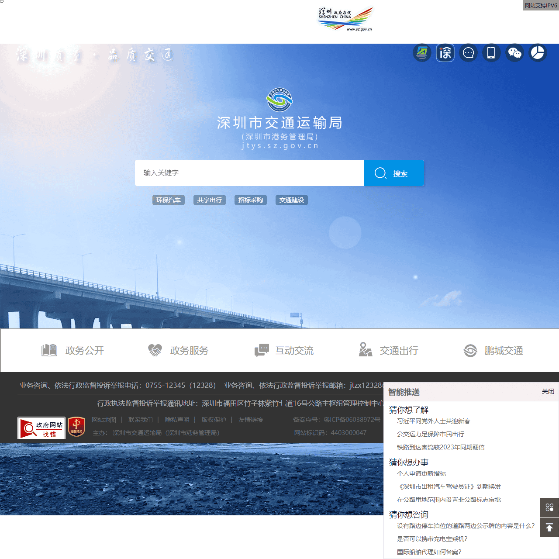Open the 政务服务 navigation item
This screenshot has width=559, height=559.
[178, 350]
